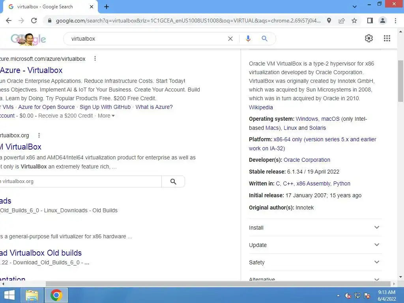Screen dimensions: 404x303
Task: Open Google quick settings gear
Action: tap(369, 38)
